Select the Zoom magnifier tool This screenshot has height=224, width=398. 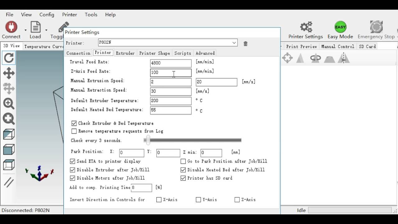click(x=9, y=104)
